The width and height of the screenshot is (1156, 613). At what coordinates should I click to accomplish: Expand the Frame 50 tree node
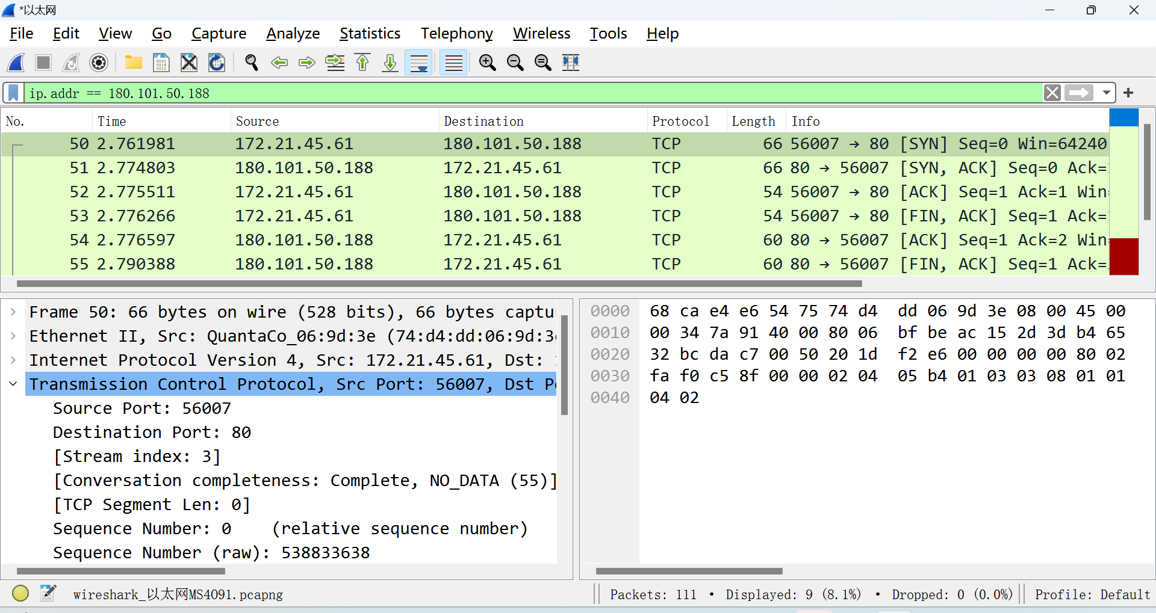tap(13, 312)
